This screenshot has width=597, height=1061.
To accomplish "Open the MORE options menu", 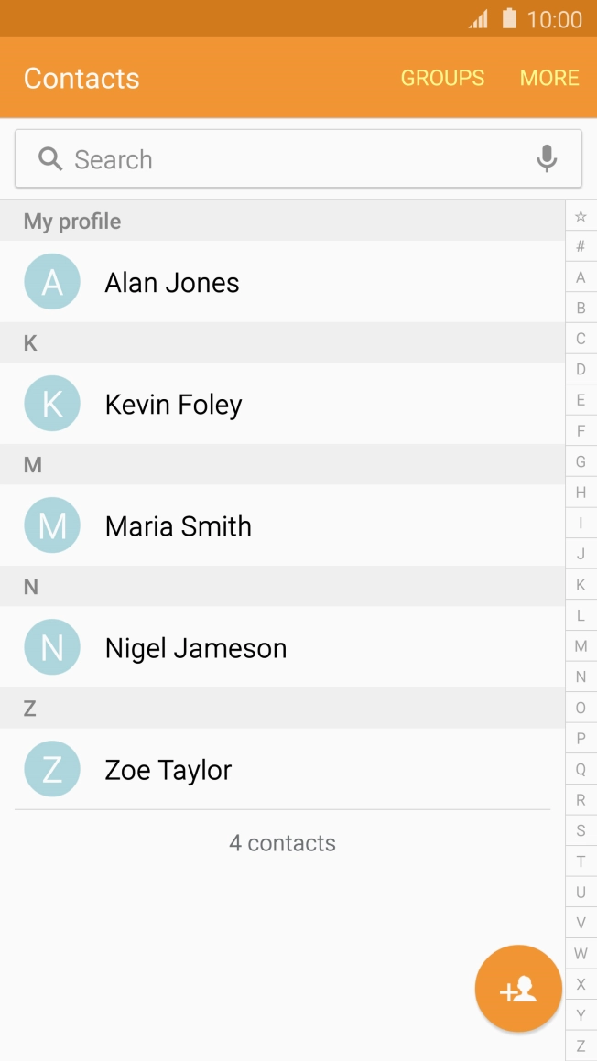I will click(x=549, y=78).
